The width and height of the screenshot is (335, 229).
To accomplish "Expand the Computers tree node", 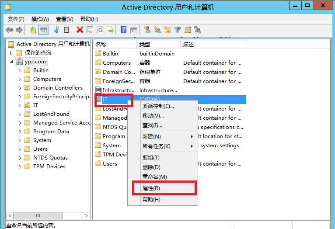I will [20, 79].
